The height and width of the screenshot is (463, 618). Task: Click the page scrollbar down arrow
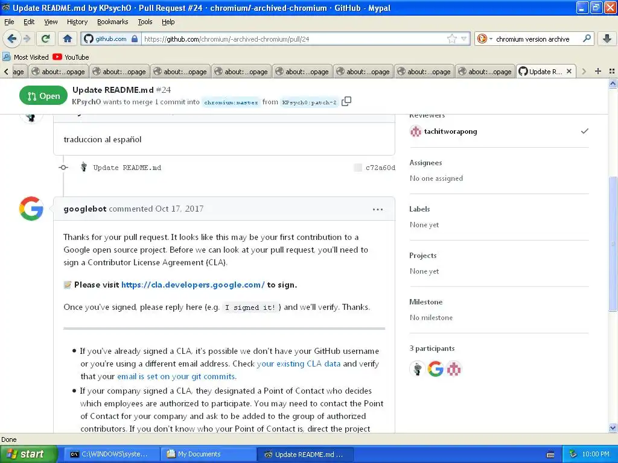[x=613, y=428]
